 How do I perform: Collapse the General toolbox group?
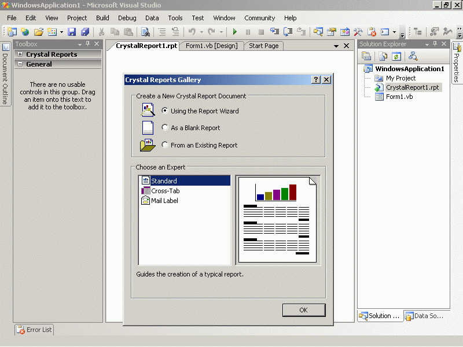pyautogui.click(x=20, y=64)
